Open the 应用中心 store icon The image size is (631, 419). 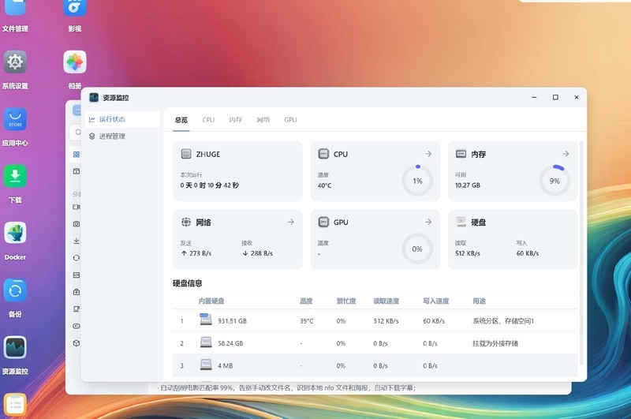15,119
